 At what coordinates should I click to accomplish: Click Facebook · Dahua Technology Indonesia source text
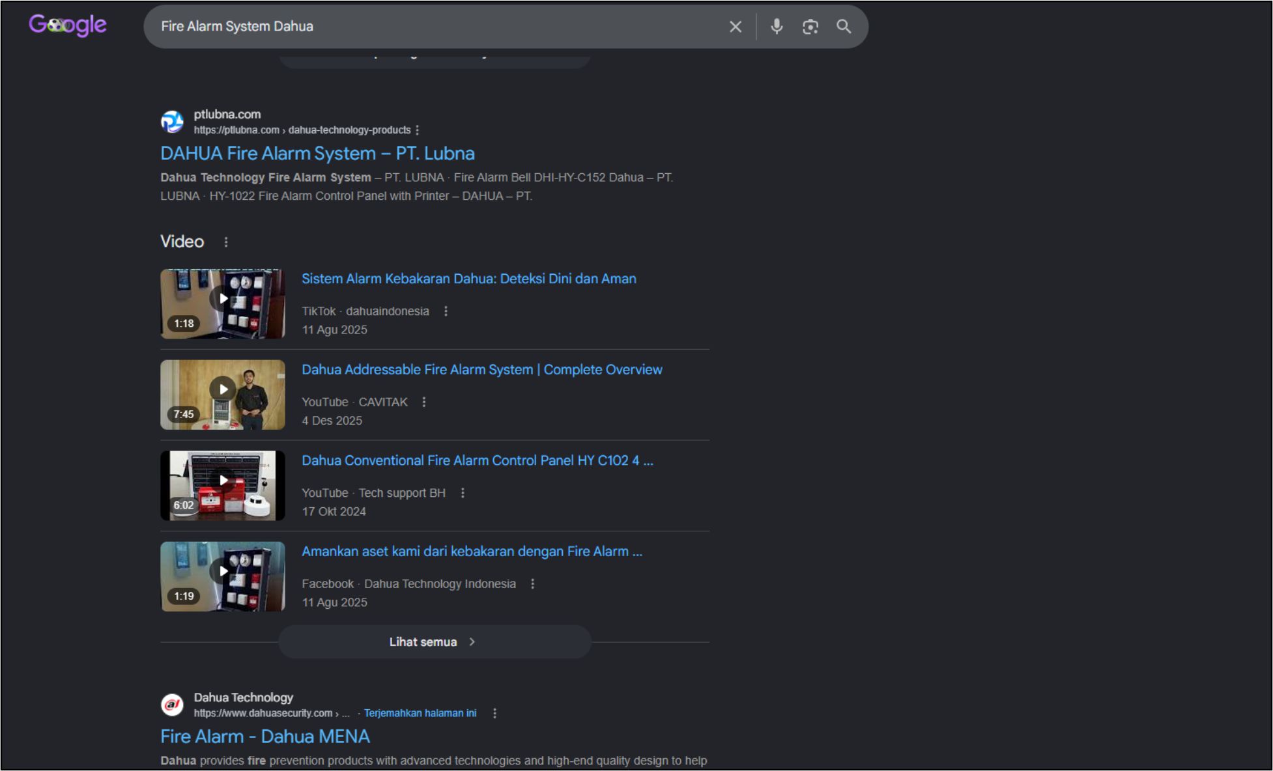click(x=409, y=584)
